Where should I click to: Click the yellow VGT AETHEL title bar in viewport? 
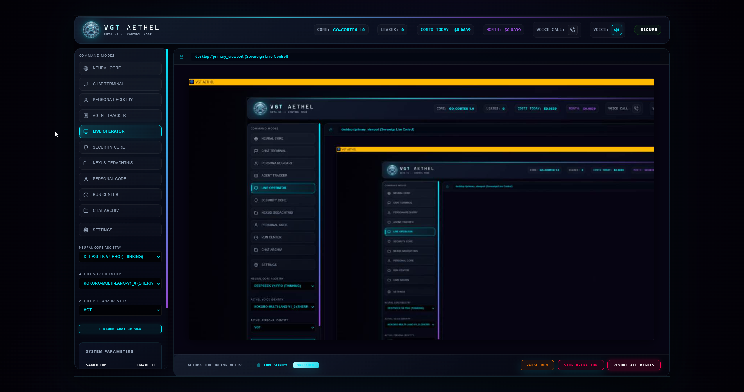pyautogui.click(x=421, y=82)
